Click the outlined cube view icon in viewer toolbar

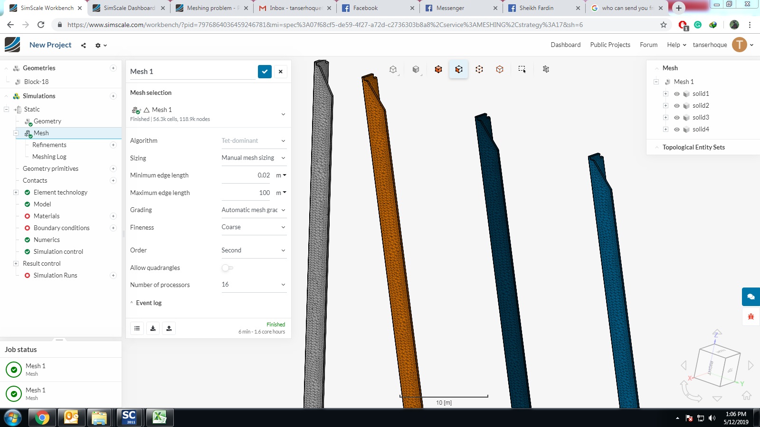pos(393,69)
